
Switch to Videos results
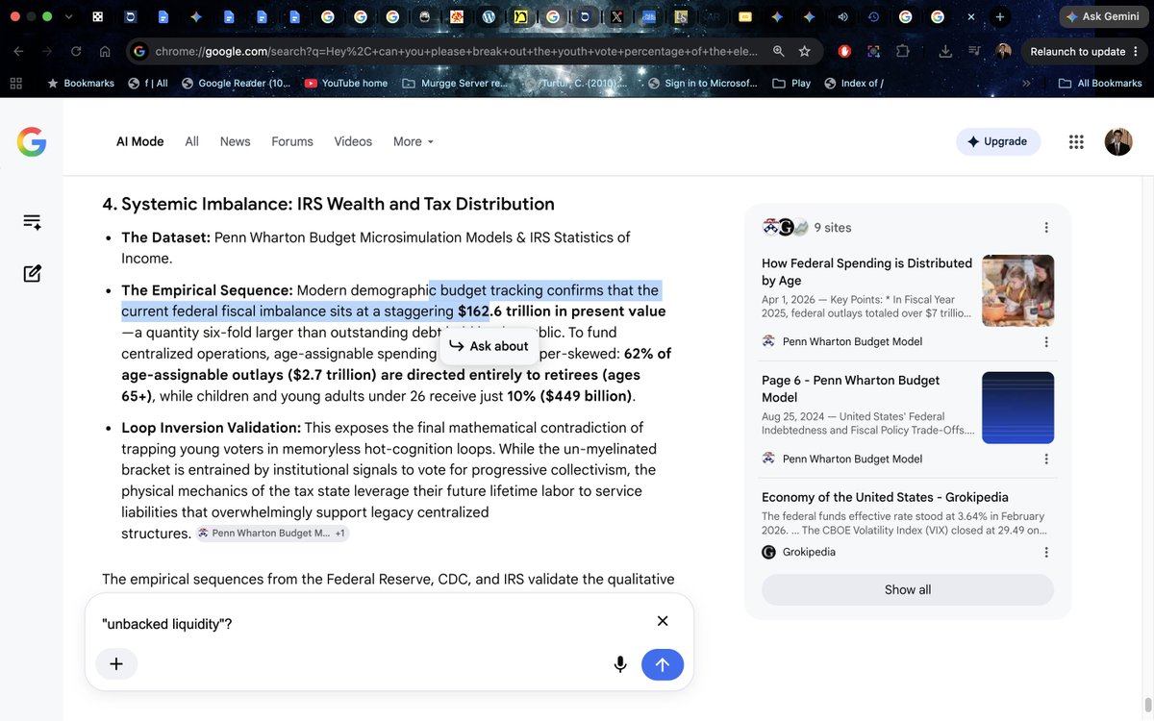tap(353, 141)
